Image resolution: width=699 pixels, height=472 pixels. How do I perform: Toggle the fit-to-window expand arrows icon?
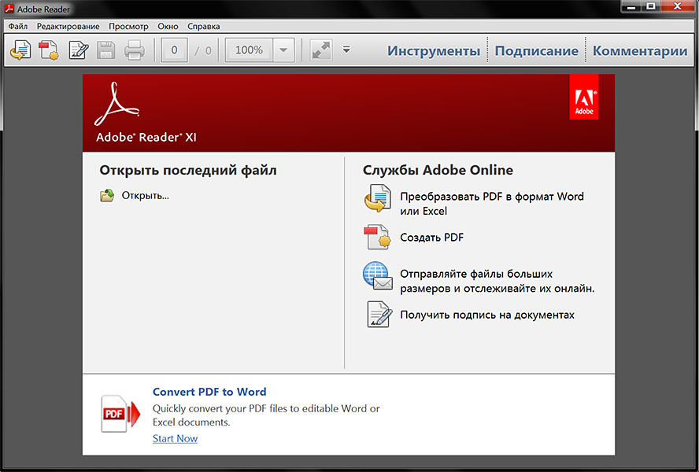click(x=321, y=50)
